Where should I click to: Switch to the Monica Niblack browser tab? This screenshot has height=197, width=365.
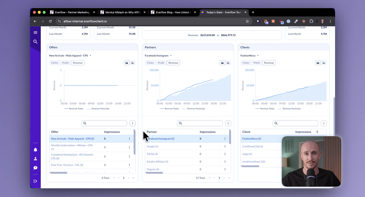pyautogui.click(x=123, y=12)
